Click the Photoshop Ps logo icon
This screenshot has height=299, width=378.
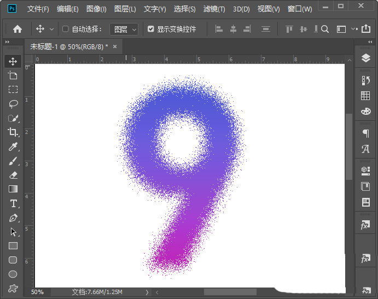(12, 9)
